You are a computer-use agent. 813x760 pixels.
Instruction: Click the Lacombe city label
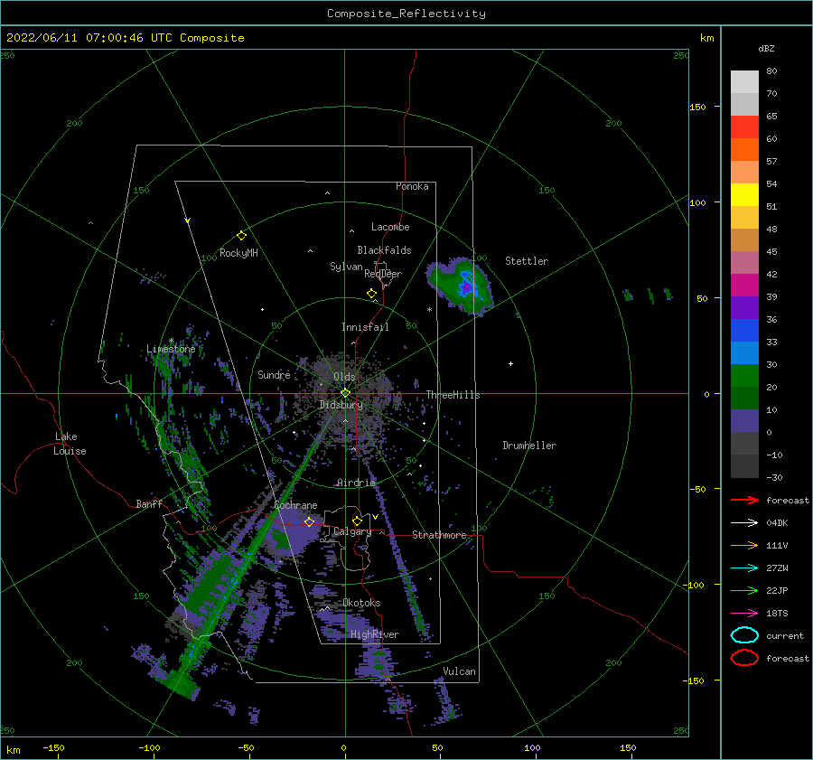(x=390, y=227)
